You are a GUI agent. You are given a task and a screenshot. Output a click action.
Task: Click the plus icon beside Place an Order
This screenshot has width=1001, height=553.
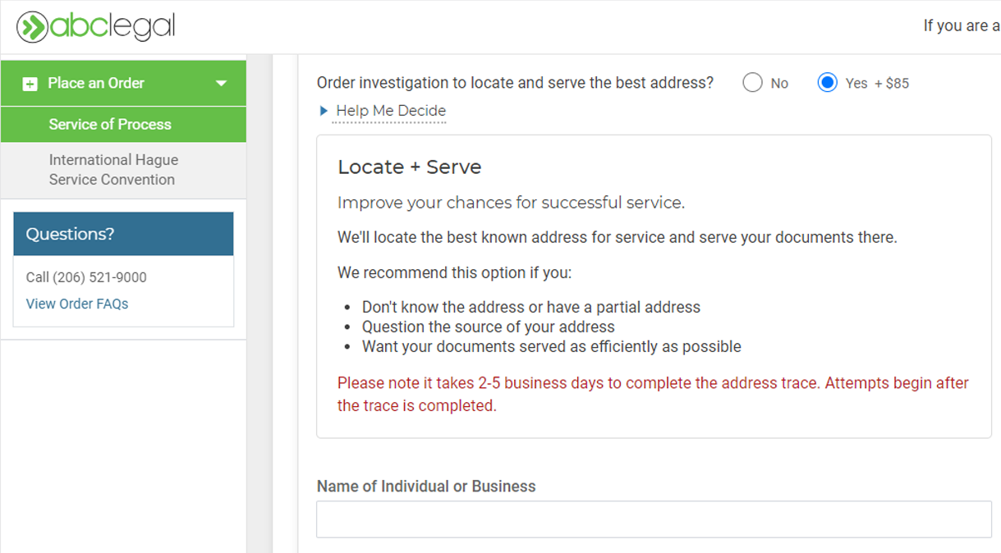(30, 84)
